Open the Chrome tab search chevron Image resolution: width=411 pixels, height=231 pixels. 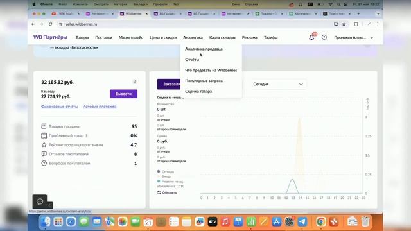(378, 13)
